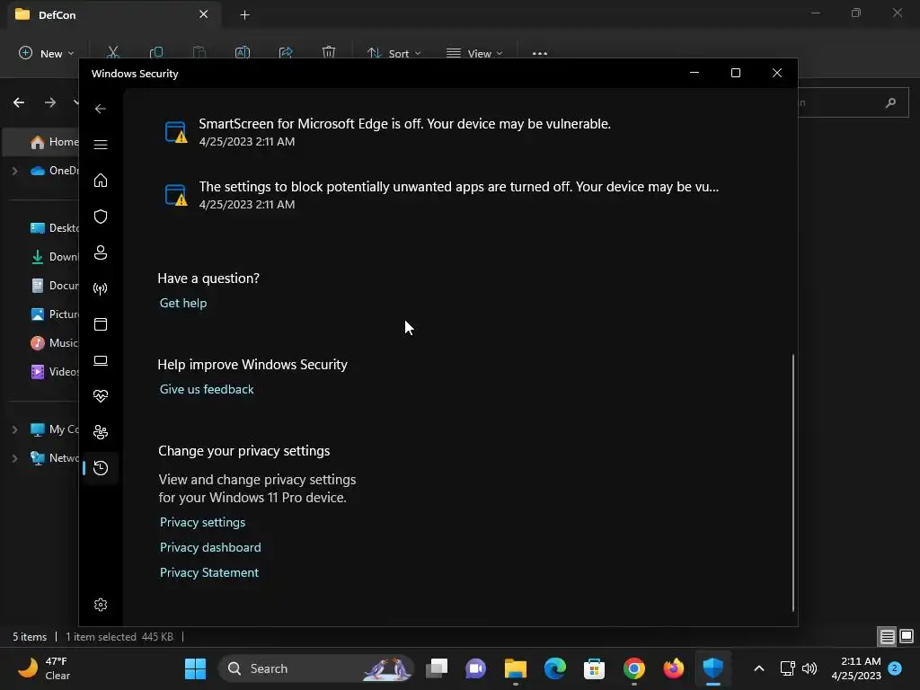Image resolution: width=920 pixels, height=690 pixels.
Task: Open Windows Security settings gear
Action: [x=101, y=605]
